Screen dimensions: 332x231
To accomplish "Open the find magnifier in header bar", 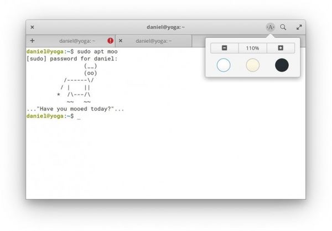I will click(283, 27).
